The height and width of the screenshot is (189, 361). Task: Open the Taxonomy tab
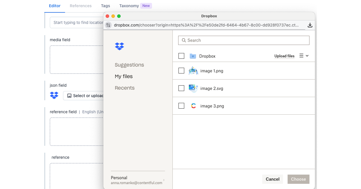coord(129,6)
